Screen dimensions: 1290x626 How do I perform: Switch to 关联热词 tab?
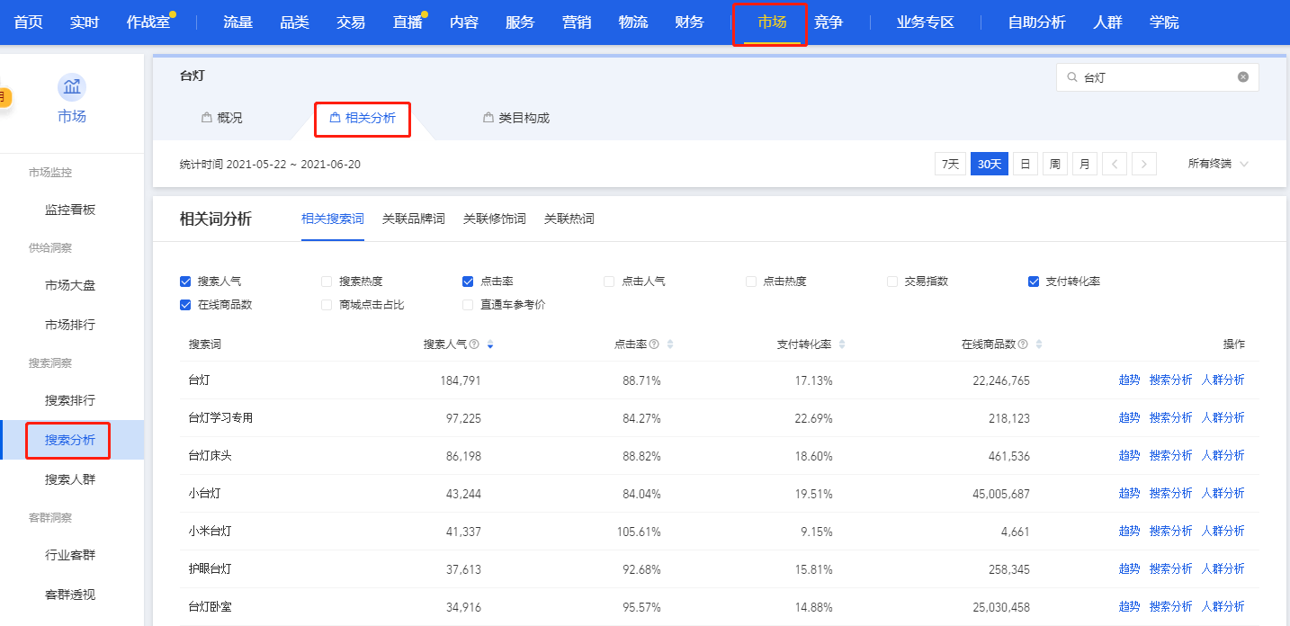[569, 219]
